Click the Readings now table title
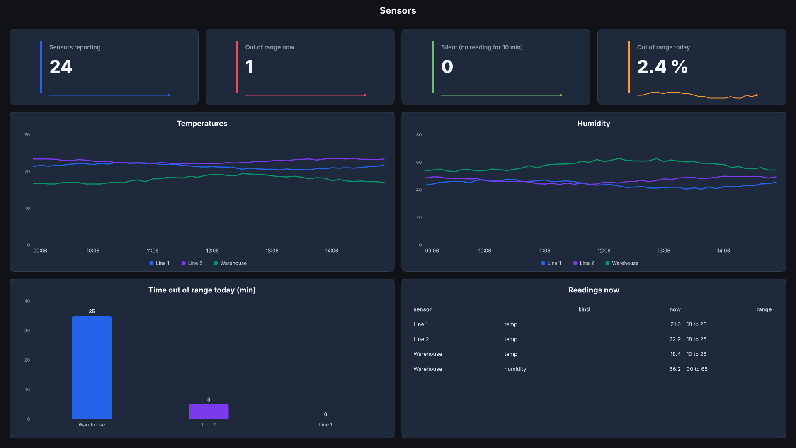This screenshot has height=448, width=796. click(x=594, y=290)
